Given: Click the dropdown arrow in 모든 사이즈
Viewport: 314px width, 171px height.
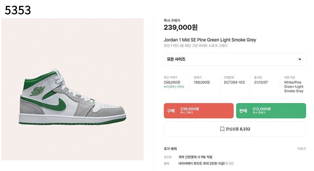Looking at the screenshot, I should 300,59.
